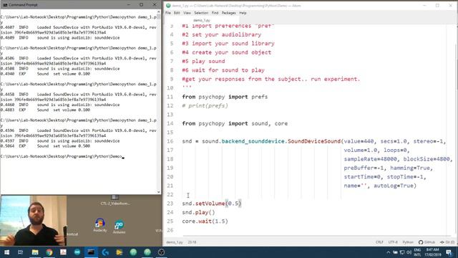Viewport: 458px width, 258px height.
Task: Open network settings from the system tray
Action: (x=402, y=252)
